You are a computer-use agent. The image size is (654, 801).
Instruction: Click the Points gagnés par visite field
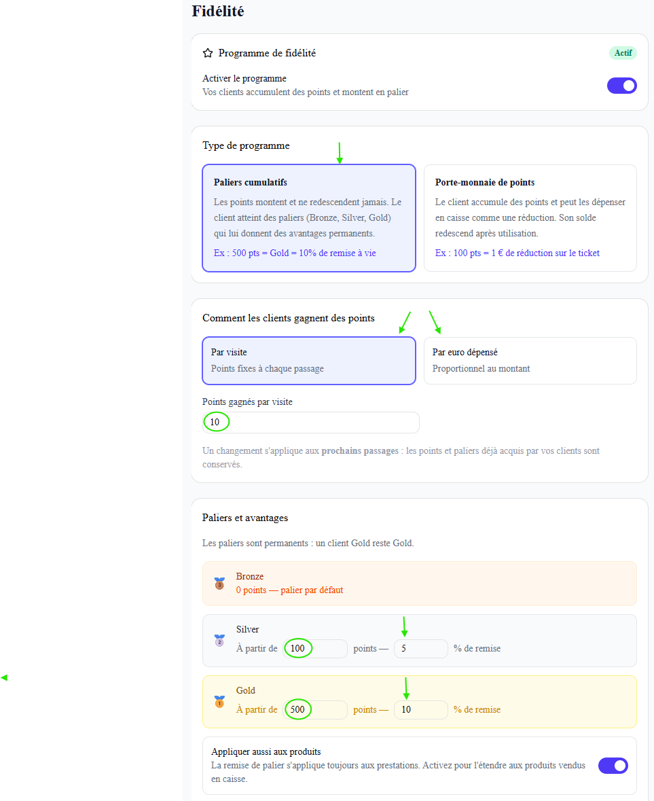tap(310, 423)
